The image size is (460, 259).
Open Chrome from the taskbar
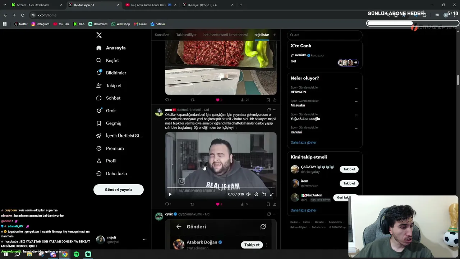pyautogui.click(x=65, y=254)
